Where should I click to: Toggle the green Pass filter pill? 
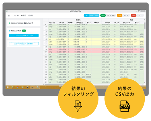tap(103, 15)
